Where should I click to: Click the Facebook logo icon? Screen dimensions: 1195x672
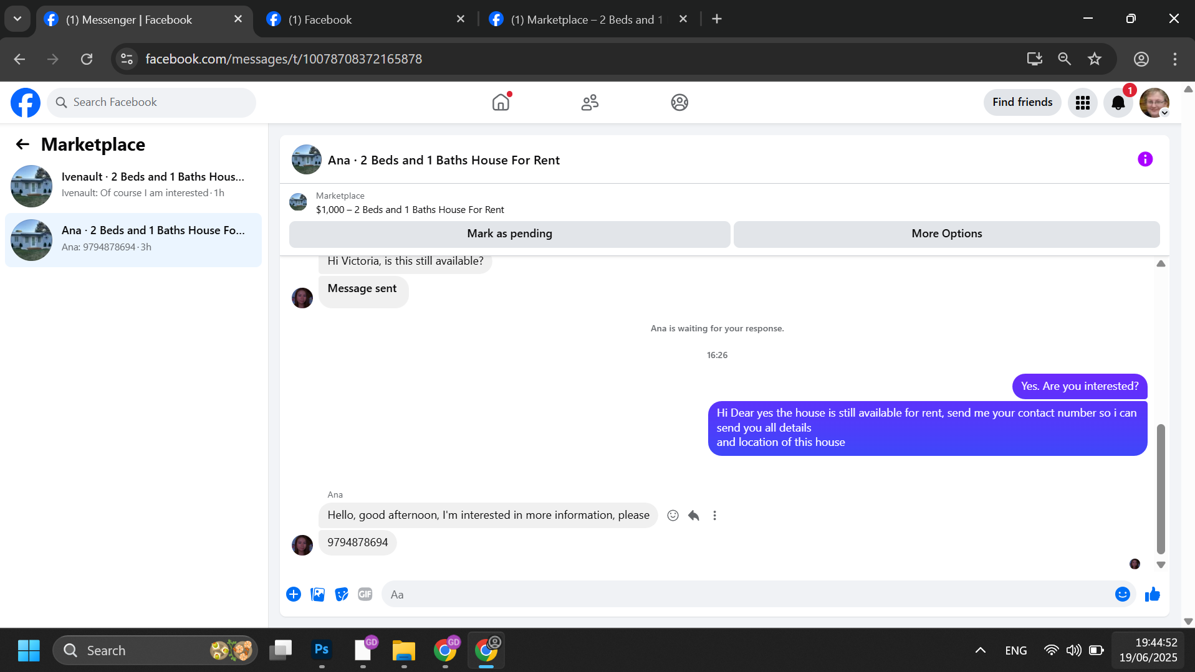(x=26, y=103)
